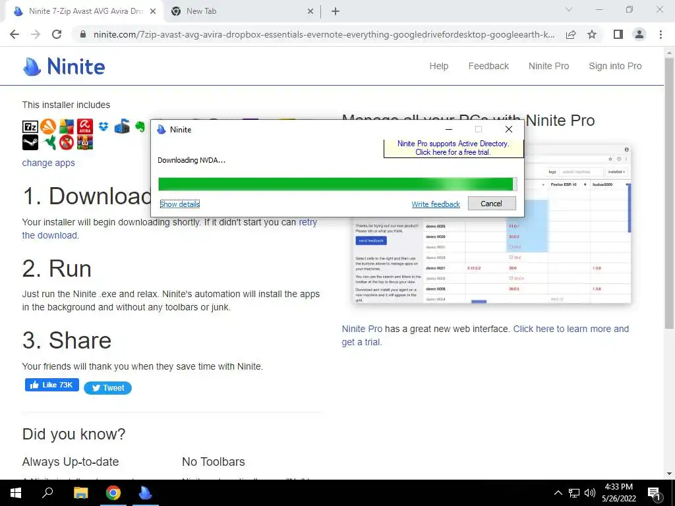Click Ninite installer taskbar icon
Image resolution: width=675 pixels, height=506 pixels.
pyautogui.click(x=146, y=493)
